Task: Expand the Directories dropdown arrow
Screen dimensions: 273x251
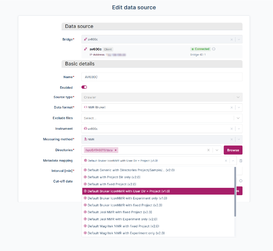Action: 217,150
